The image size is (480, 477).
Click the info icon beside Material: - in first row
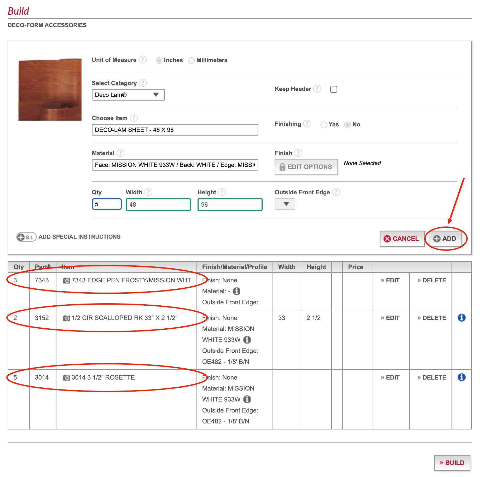point(236,291)
